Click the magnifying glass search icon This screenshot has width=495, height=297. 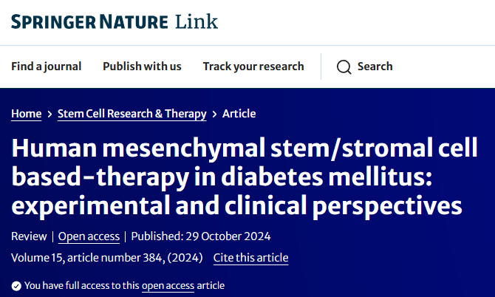coord(344,67)
